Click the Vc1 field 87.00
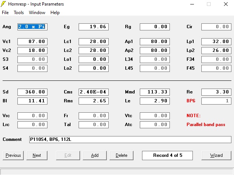 click(x=32, y=42)
